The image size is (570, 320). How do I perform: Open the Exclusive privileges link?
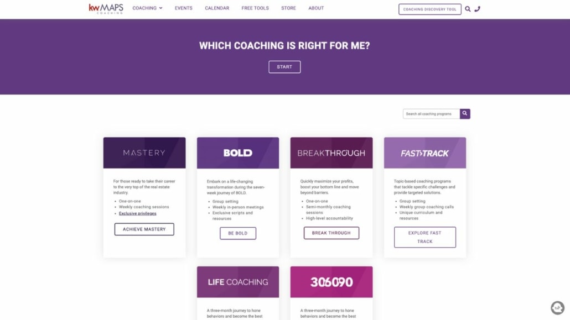(137, 213)
